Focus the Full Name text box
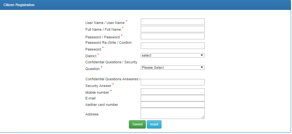 172,29
